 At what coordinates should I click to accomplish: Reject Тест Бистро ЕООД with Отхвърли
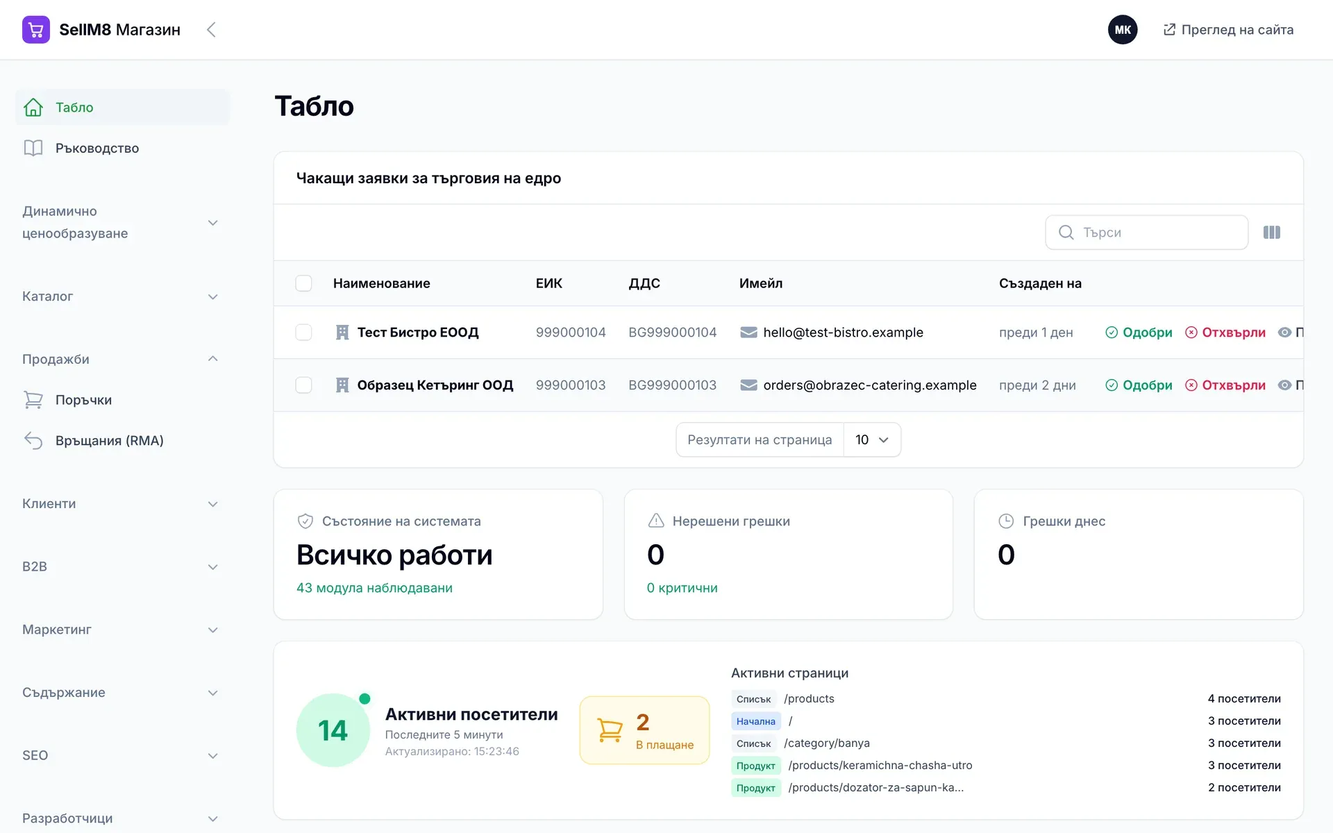tap(1225, 333)
